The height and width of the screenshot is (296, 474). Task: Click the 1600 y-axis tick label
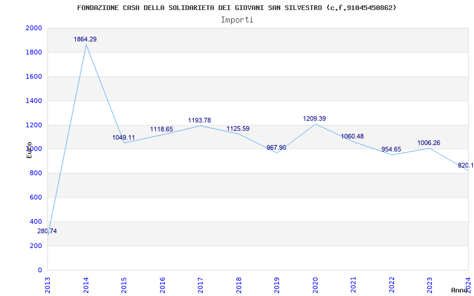point(34,77)
